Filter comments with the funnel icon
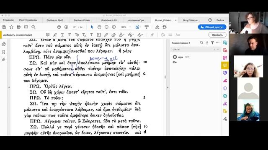268x150 pixels. [212, 42]
